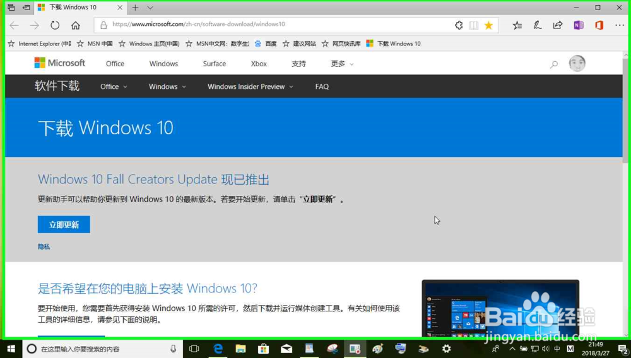
Task: Open Microsoft Store from taskbar
Action: point(263,349)
